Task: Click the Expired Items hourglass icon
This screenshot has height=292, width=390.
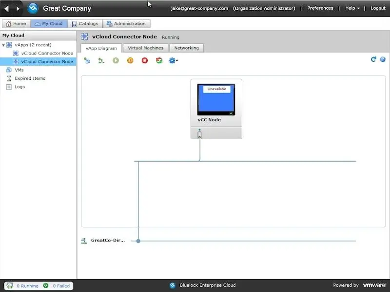Action: (9, 78)
